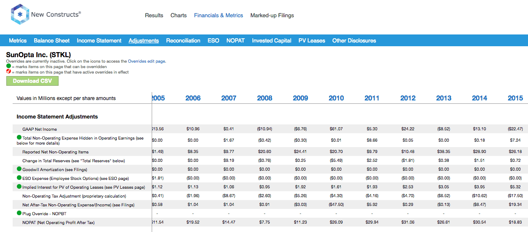The image size is (528, 232).
Task: Click green override icon for Implied Interest row
Action: point(19,187)
